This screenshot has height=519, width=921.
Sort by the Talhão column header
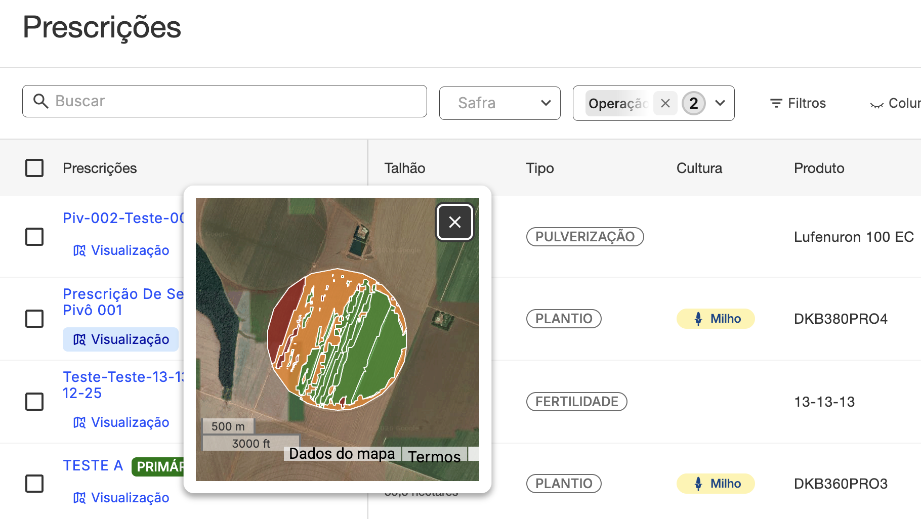point(404,168)
